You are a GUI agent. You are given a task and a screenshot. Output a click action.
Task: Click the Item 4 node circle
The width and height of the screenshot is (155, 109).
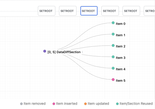point(113,68)
